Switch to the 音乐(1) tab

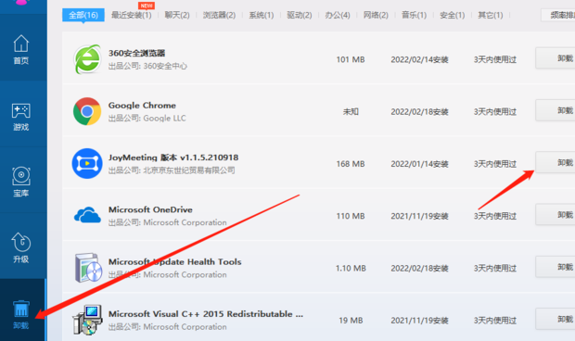414,15
